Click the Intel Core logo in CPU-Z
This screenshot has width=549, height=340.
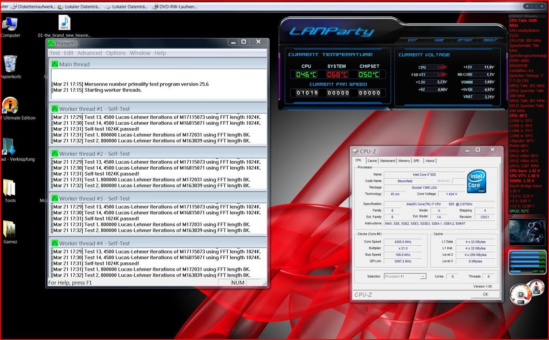[477, 182]
